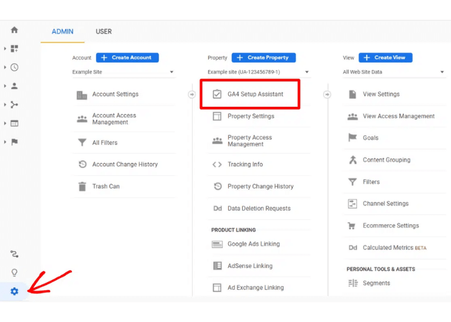Open Account Settings link

pos(115,94)
